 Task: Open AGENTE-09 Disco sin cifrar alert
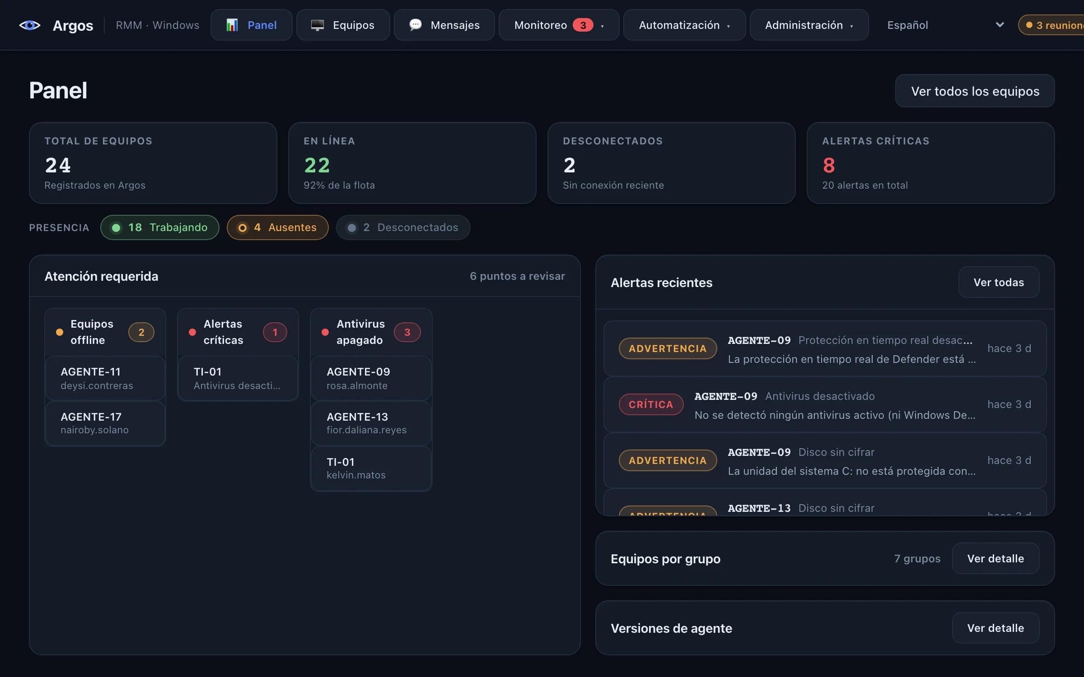pos(825,460)
